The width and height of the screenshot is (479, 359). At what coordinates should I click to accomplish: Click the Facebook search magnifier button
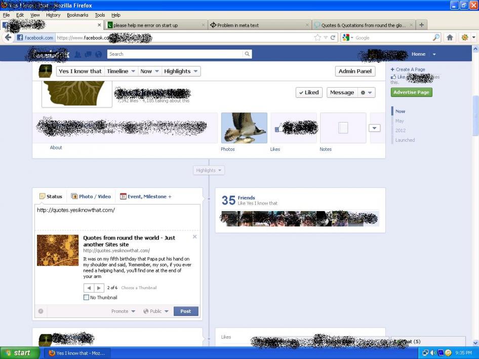pyautogui.click(x=247, y=54)
